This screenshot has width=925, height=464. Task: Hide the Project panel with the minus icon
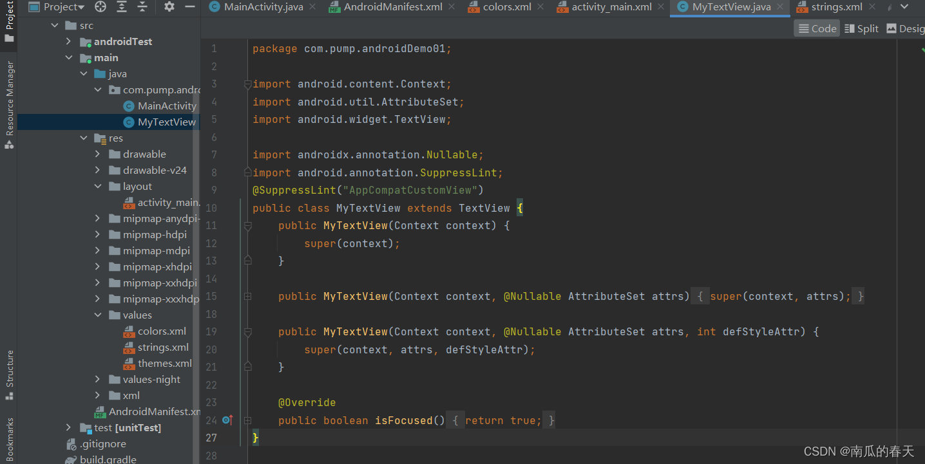189,7
